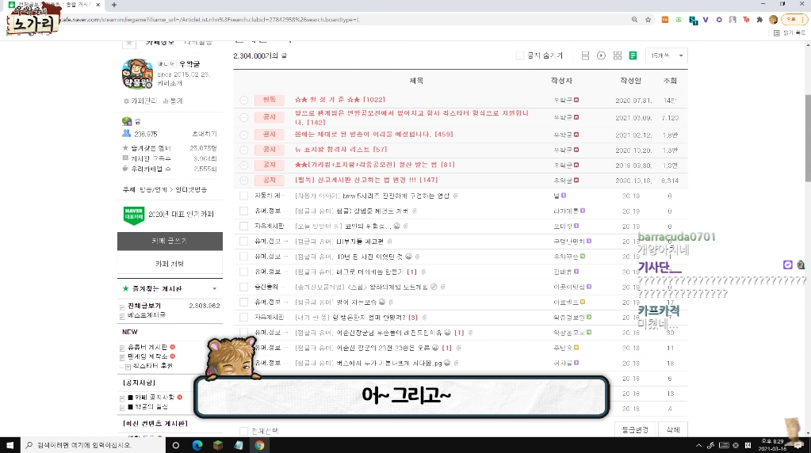Open the 유튜버 게시판 board

click(147, 347)
